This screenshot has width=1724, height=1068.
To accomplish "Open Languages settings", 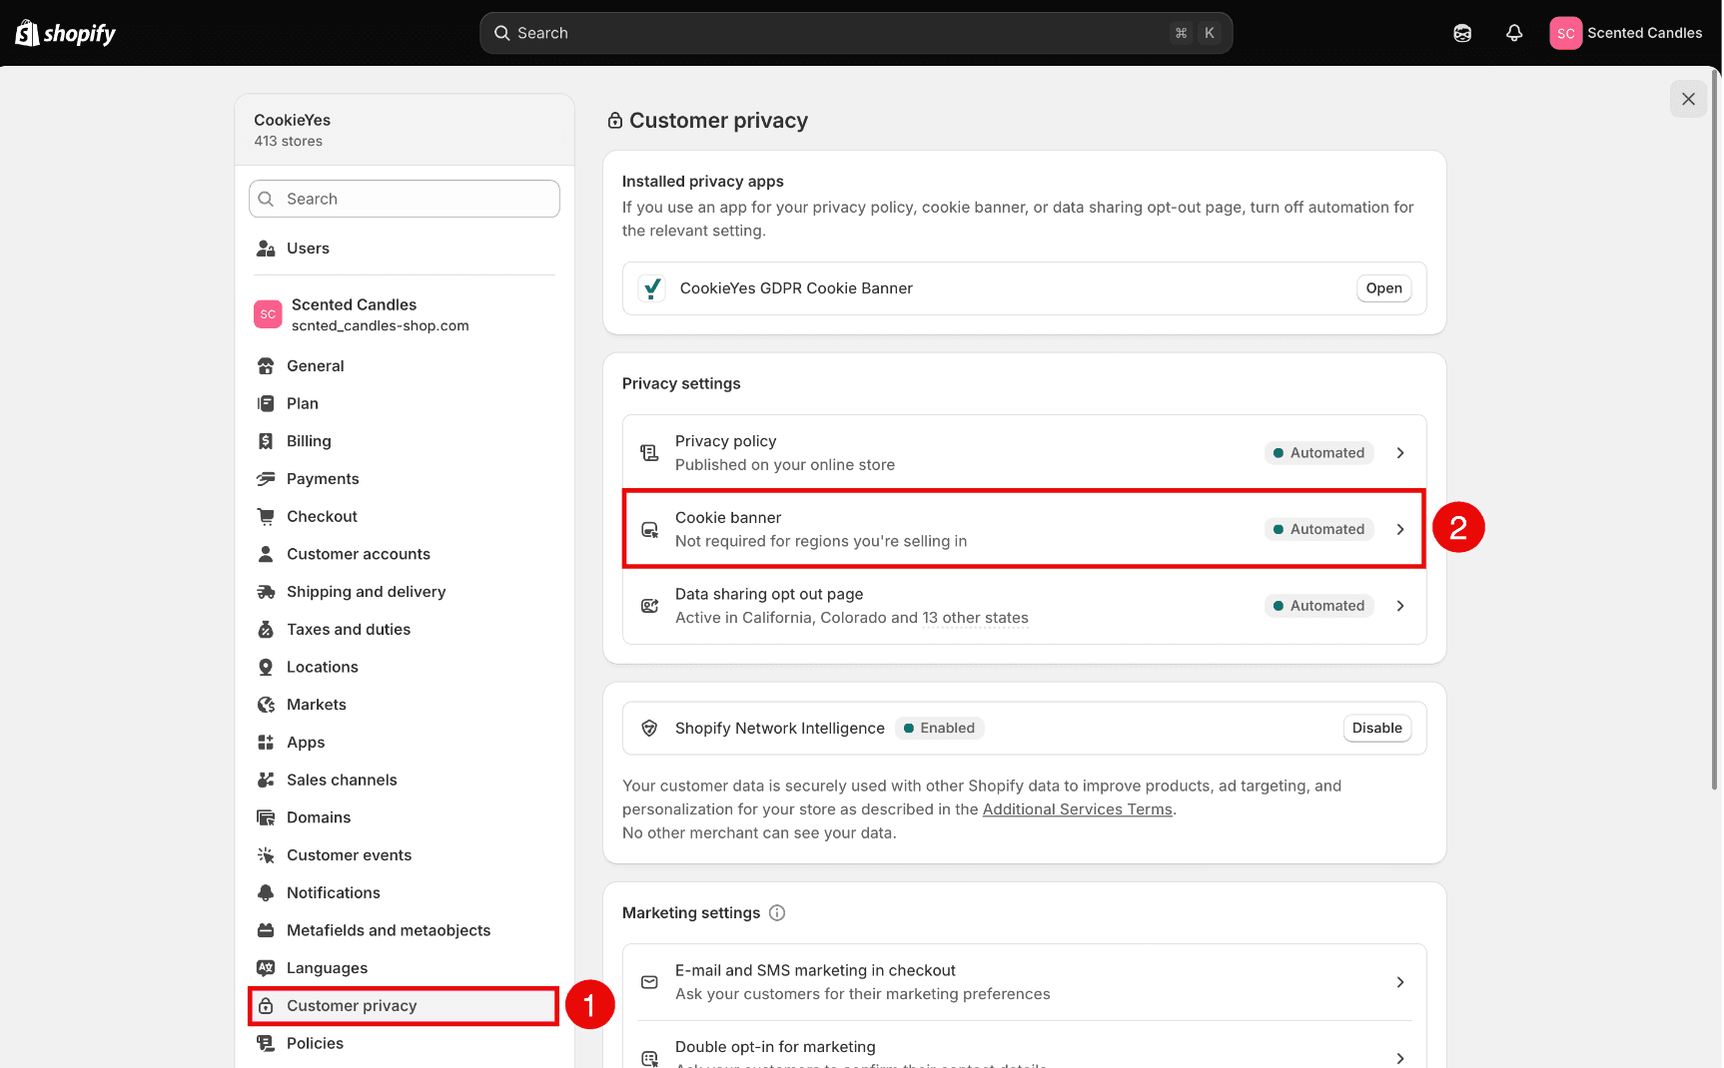I will click(404, 968).
